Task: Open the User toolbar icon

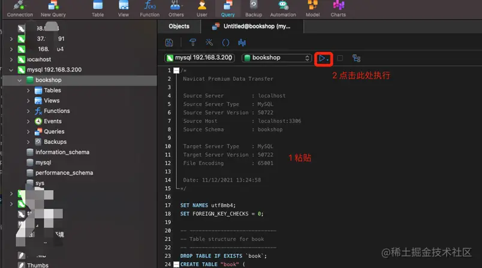Action: click(x=202, y=9)
